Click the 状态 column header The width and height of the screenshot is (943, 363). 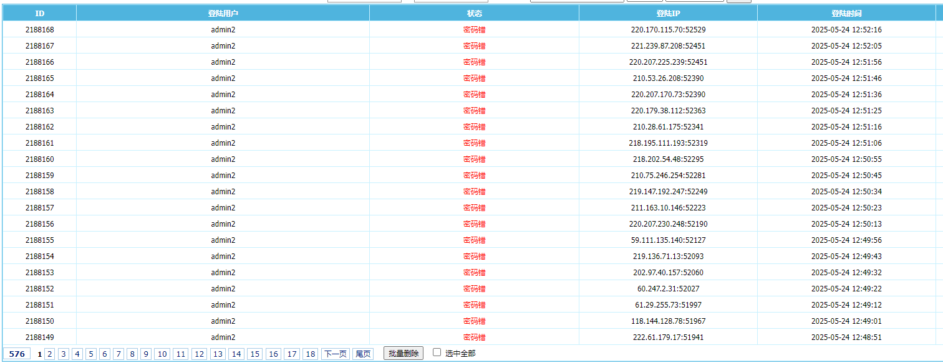[474, 13]
